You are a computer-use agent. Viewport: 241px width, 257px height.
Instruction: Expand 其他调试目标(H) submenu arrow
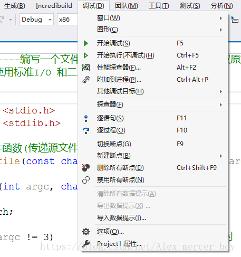[221, 91]
